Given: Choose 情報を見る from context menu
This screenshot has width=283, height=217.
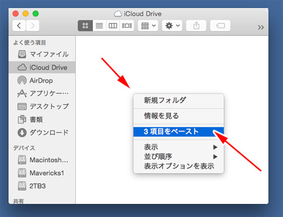Looking at the screenshot, I should click(178, 116).
